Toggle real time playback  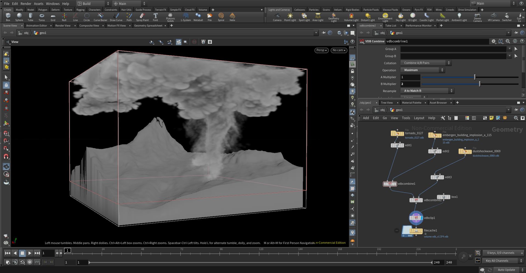[30, 262]
